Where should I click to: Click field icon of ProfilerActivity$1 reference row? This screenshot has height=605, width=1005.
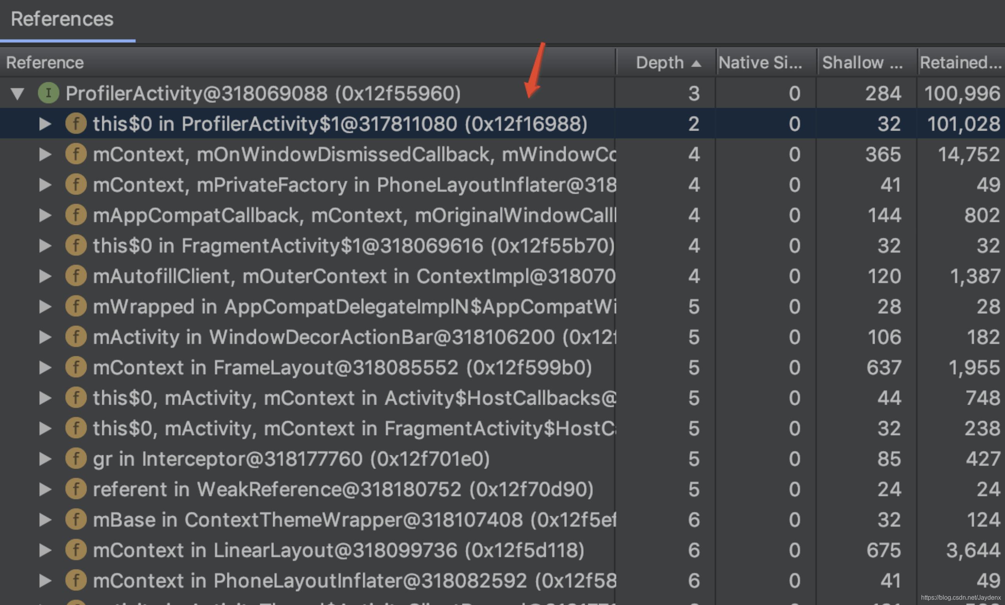(x=76, y=124)
